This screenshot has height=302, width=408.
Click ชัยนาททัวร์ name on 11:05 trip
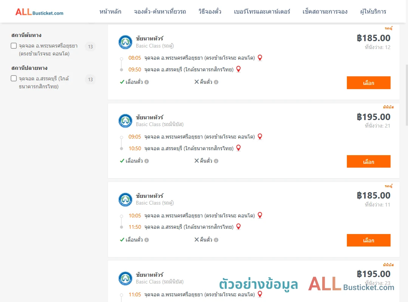(150, 275)
